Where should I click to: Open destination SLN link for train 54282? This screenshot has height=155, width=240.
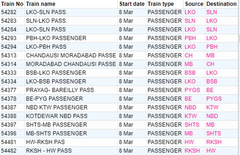click(211, 12)
